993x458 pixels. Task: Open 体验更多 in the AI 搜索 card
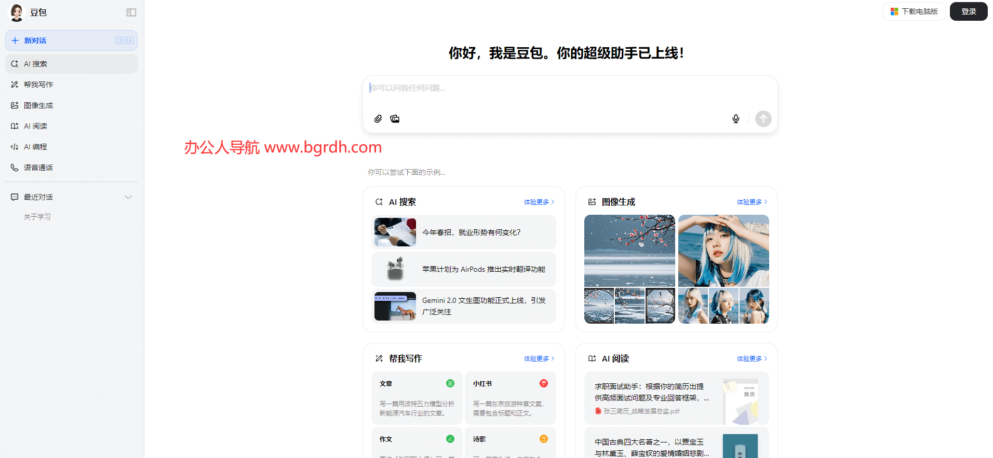(539, 202)
